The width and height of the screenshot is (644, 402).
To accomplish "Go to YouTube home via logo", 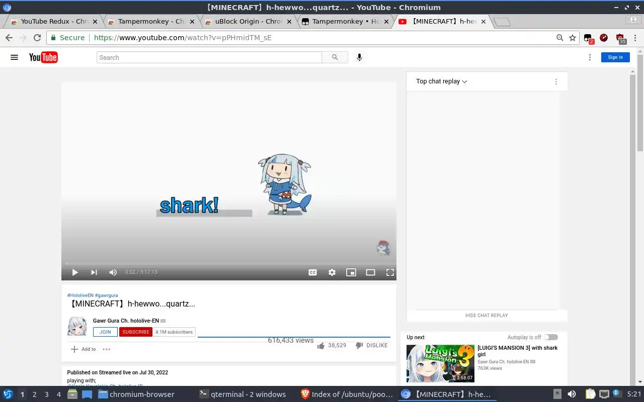I will [43, 57].
